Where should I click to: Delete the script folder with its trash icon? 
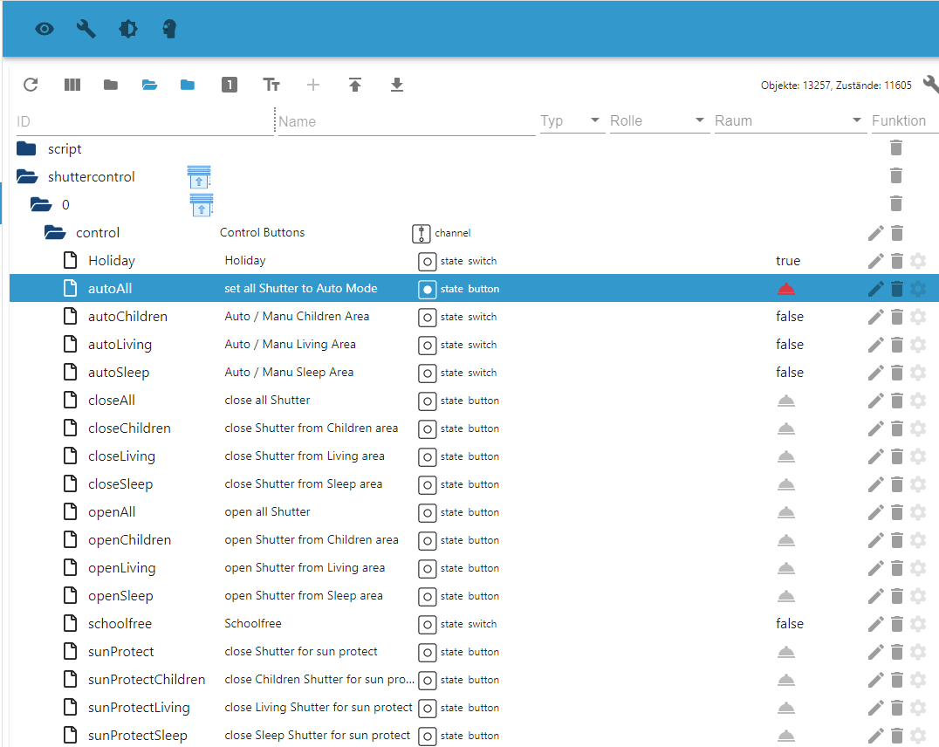coord(896,148)
